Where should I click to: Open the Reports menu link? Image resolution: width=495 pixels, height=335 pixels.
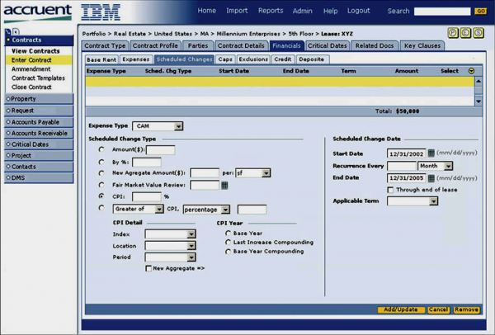tap(271, 11)
